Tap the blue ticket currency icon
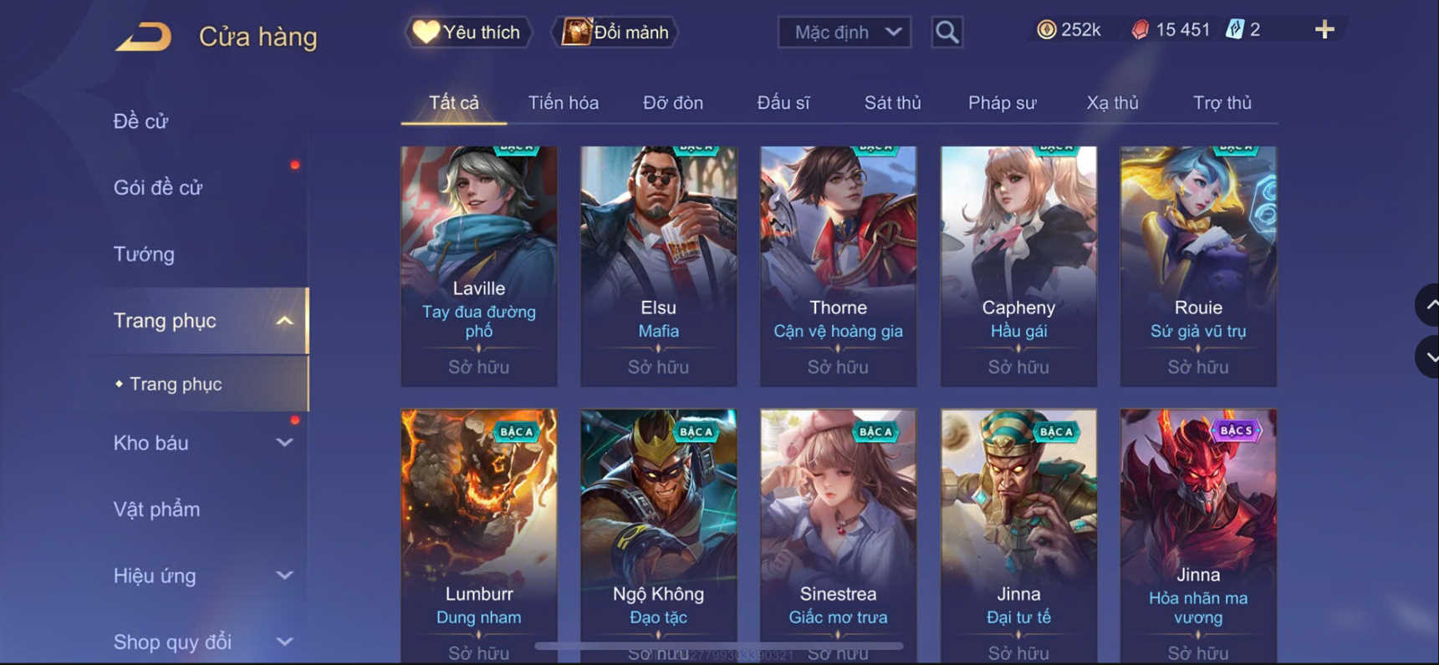The width and height of the screenshot is (1439, 665). [1234, 30]
